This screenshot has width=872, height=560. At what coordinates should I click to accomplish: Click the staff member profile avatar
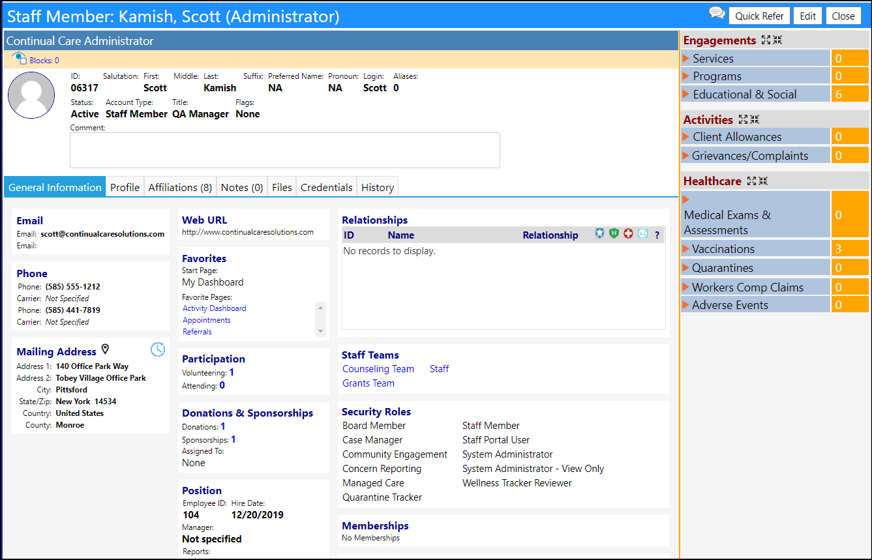tap(31, 95)
